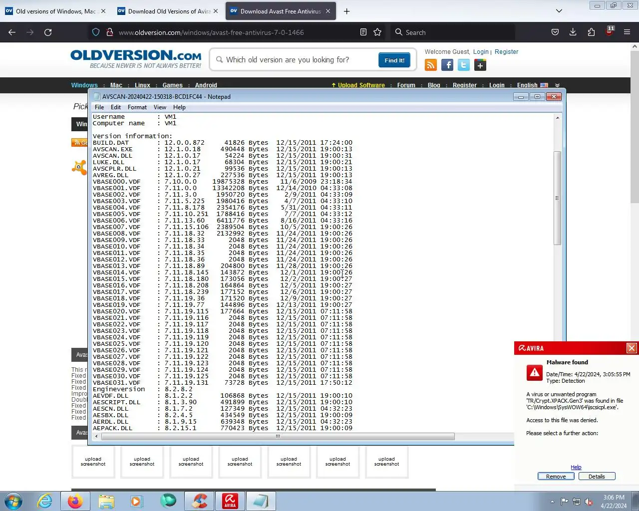639x511 pixels.
Task: Switch to Notepad in the taskbar
Action: (261, 501)
